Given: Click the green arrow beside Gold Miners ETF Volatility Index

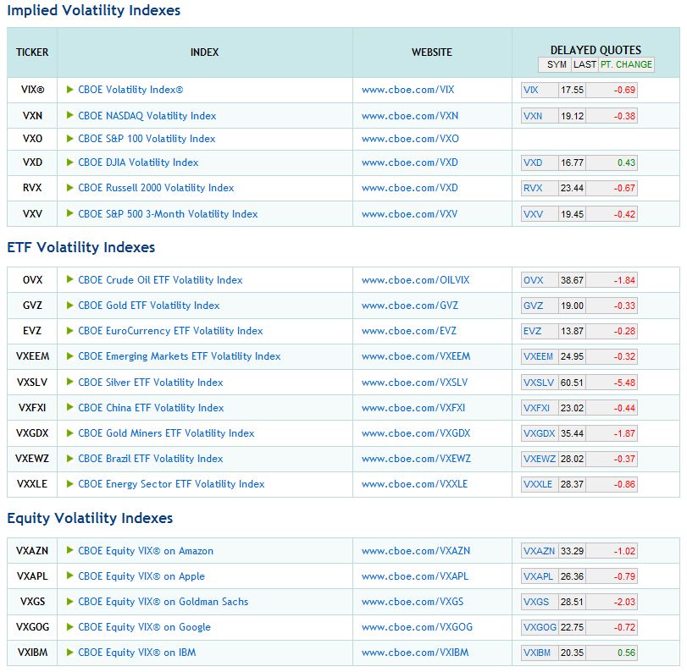Looking at the screenshot, I should (x=69, y=433).
